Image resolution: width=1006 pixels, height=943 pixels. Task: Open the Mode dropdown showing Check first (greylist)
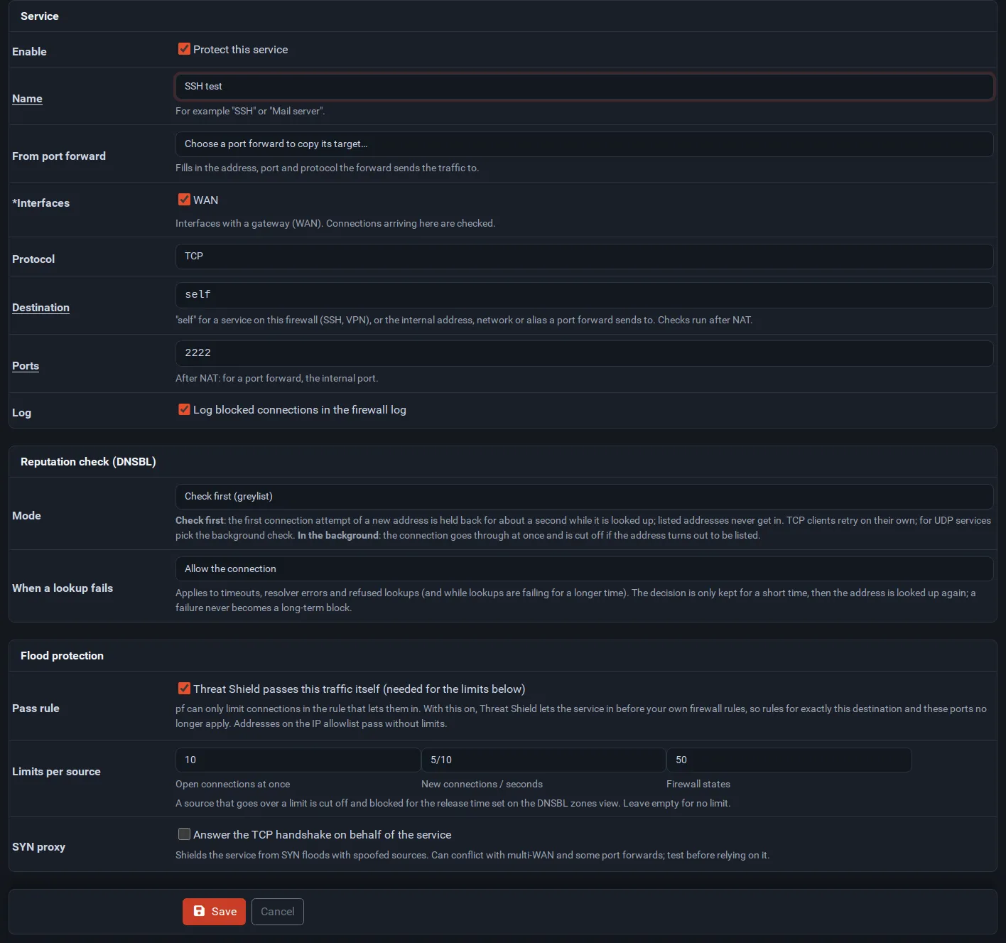point(584,497)
